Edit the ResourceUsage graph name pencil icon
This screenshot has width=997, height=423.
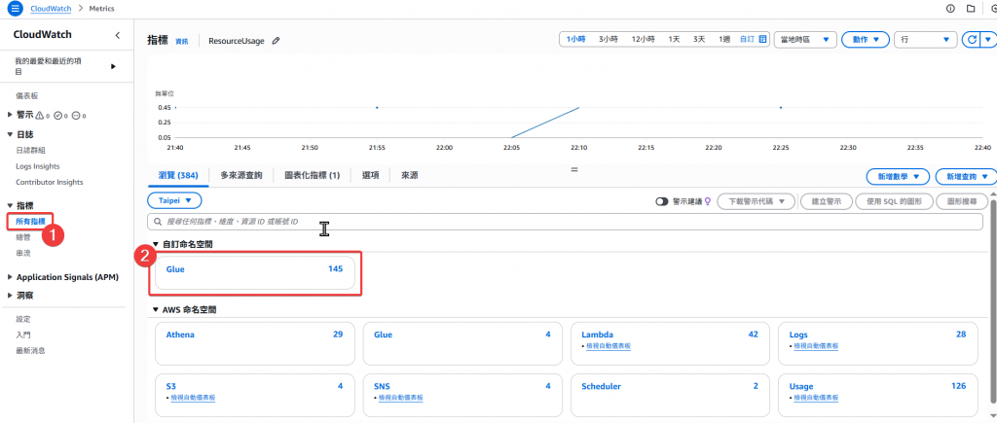point(276,41)
